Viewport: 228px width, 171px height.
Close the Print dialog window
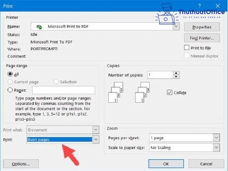(x=218, y=6)
